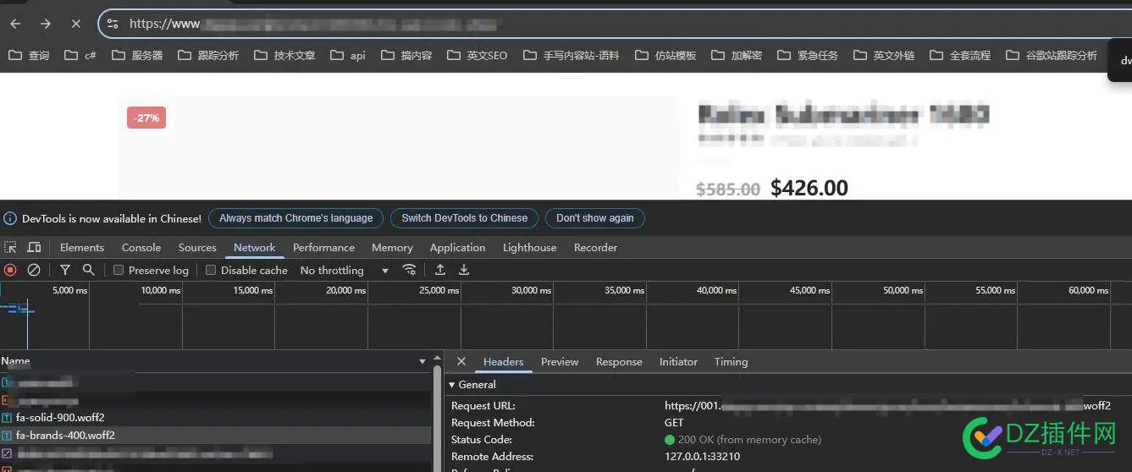Collapse the General headers section

452,385
